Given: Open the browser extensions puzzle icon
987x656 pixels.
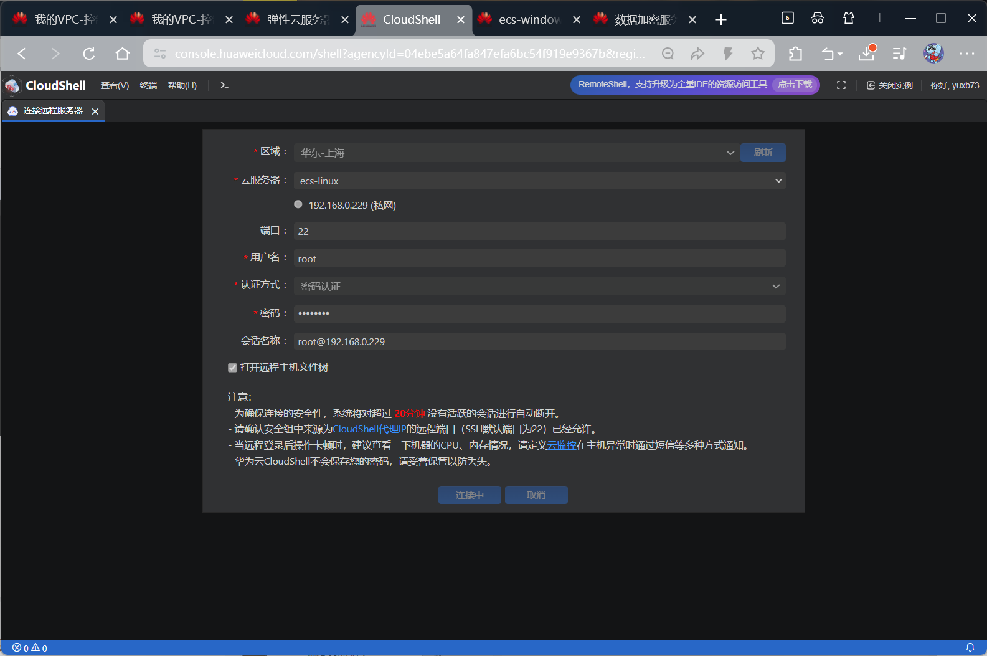Looking at the screenshot, I should tap(795, 54).
